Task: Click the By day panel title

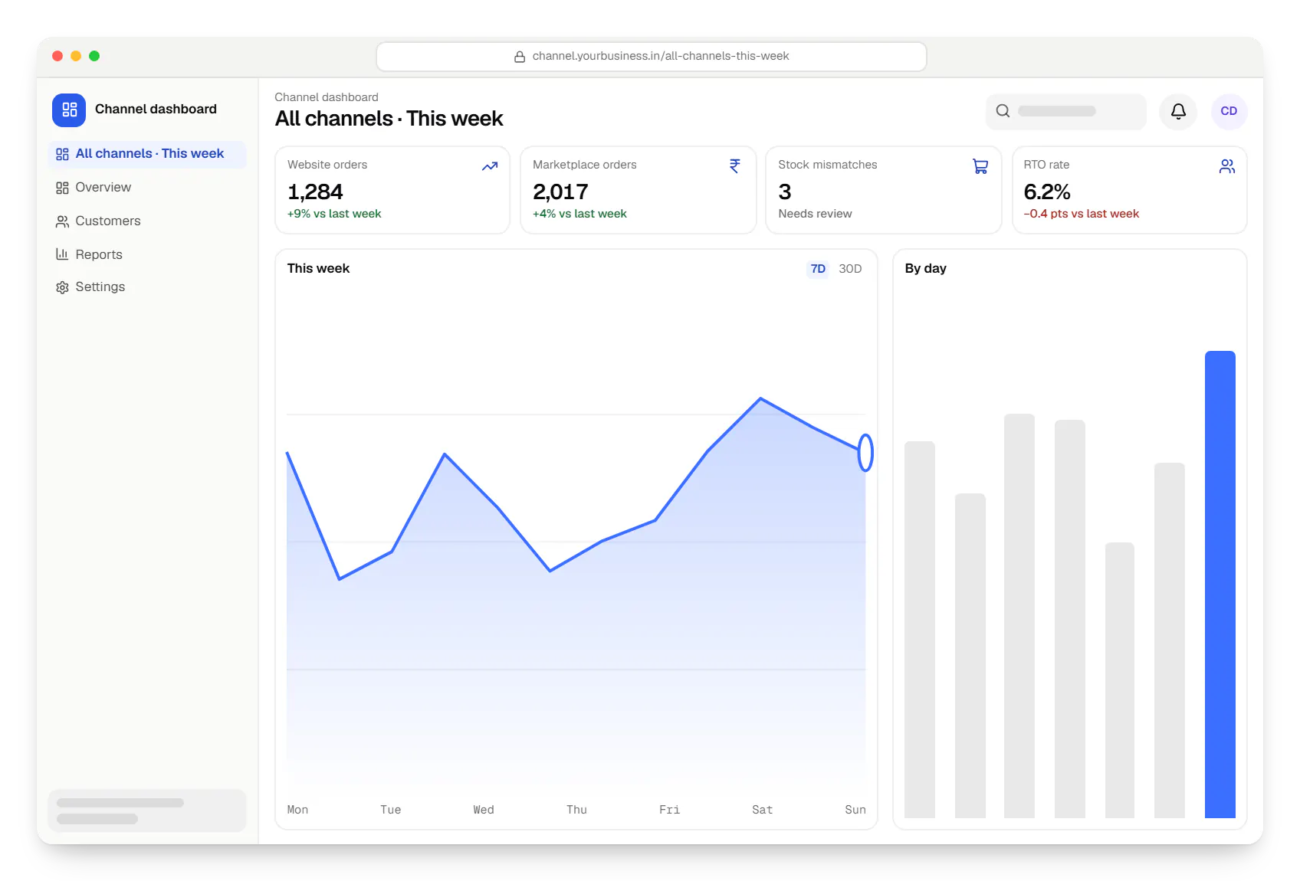Action: coord(925,269)
